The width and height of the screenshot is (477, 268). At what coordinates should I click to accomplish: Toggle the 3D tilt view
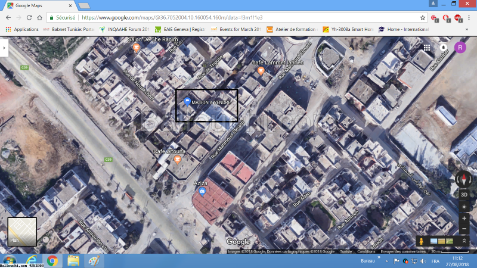click(x=464, y=195)
